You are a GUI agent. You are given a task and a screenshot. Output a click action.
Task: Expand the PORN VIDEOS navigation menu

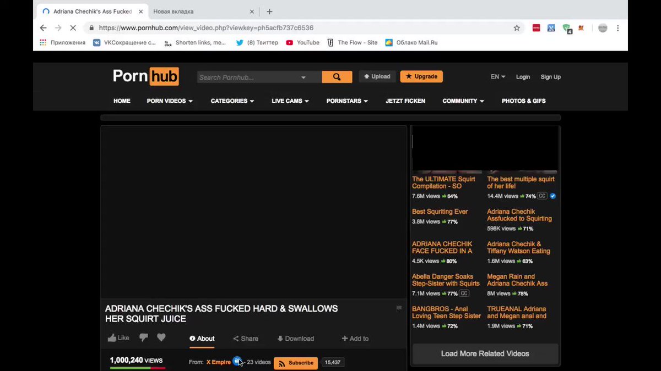point(170,101)
